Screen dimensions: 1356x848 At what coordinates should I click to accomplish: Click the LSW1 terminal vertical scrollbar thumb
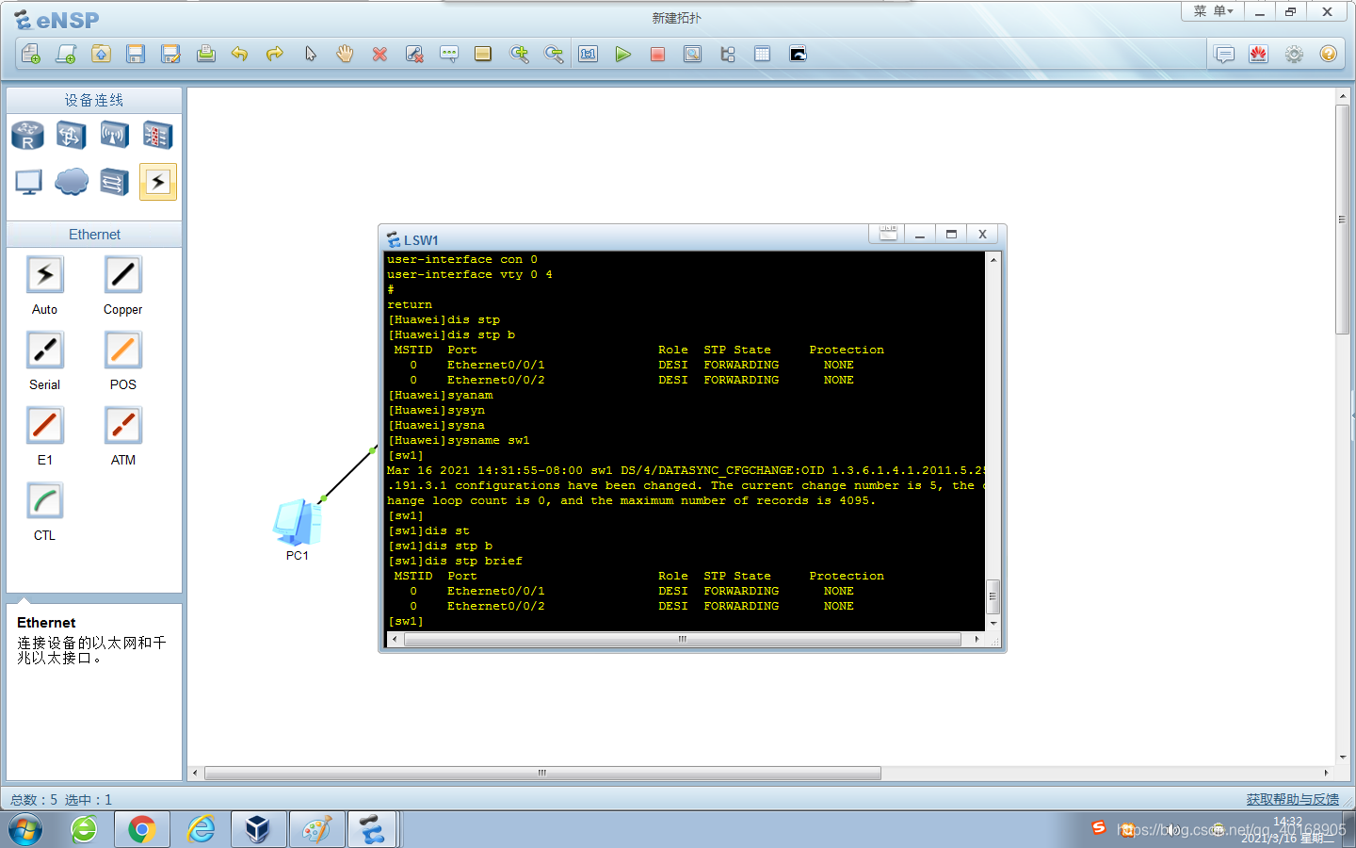[993, 595]
